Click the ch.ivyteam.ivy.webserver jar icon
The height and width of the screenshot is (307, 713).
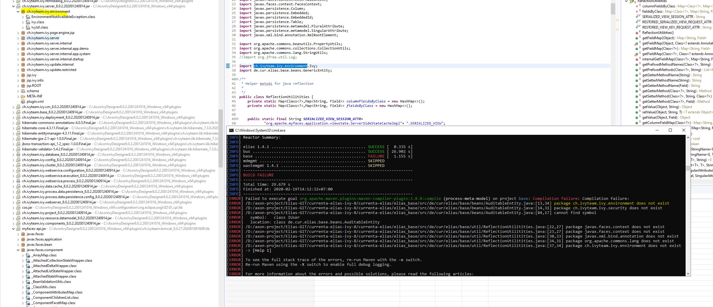[x=18, y=202]
